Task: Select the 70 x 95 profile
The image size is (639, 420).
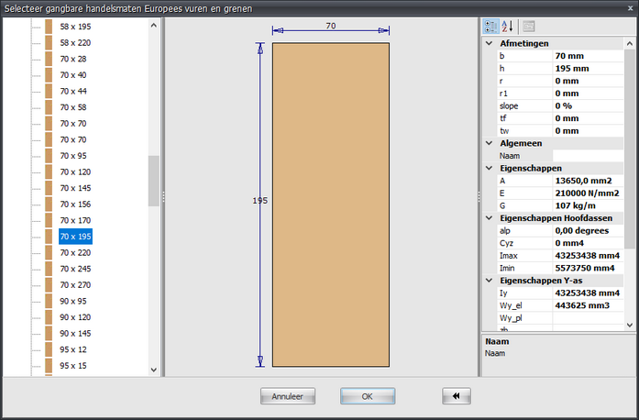Action: pyautogui.click(x=73, y=156)
